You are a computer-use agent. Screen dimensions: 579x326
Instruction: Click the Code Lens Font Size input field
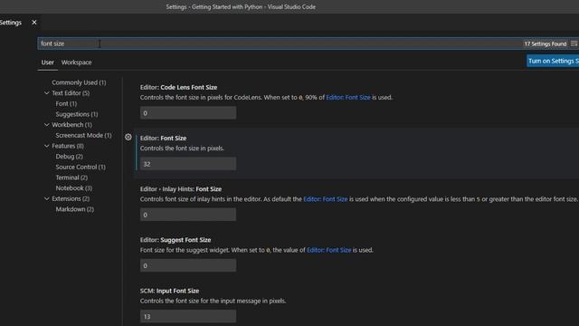[188, 113]
